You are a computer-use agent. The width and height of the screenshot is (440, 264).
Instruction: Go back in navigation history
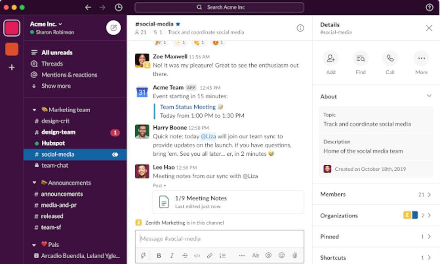(x=88, y=7)
